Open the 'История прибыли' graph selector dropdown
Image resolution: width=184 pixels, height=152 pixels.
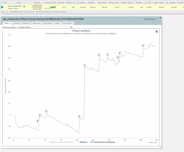point(45,27)
